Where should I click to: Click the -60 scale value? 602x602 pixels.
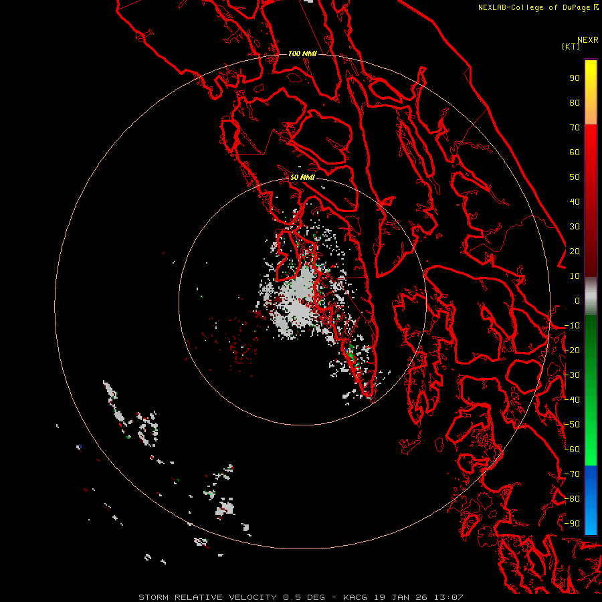[x=572, y=449]
